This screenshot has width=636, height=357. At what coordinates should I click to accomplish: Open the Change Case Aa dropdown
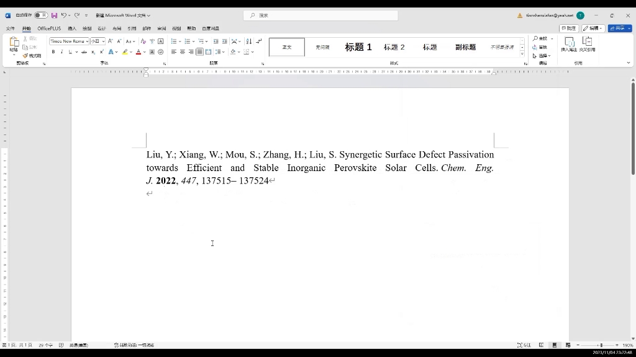click(130, 42)
